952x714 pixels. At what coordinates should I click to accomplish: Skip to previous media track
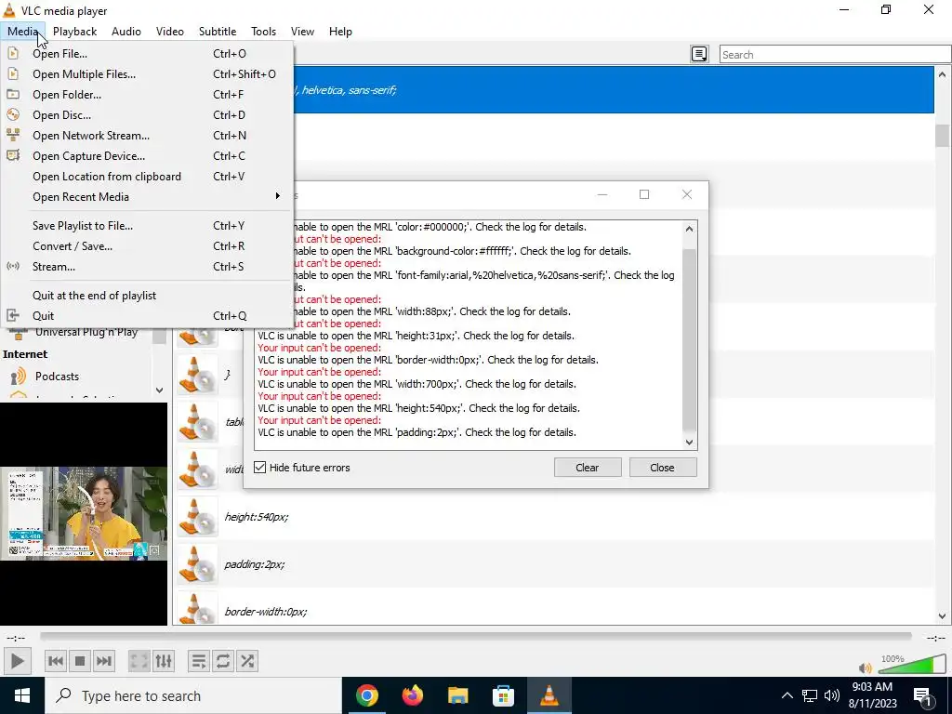pos(55,661)
